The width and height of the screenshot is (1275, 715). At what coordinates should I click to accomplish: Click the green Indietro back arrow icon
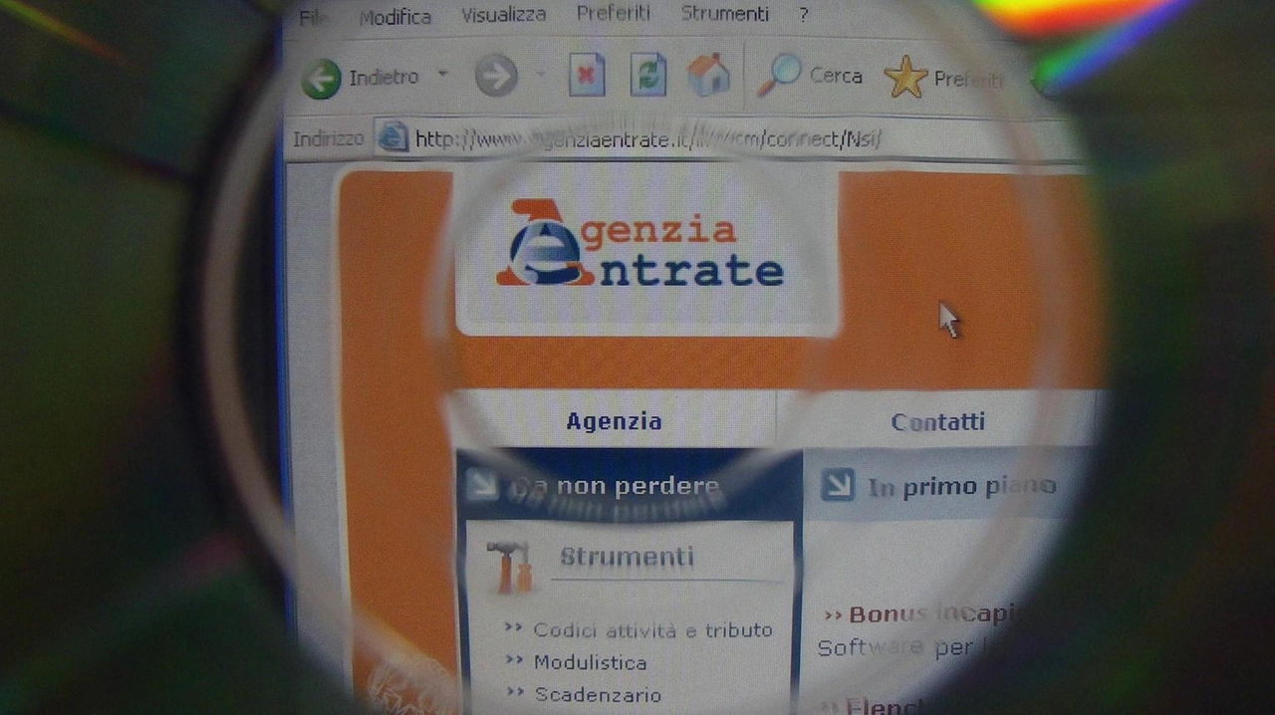pos(322,78)
